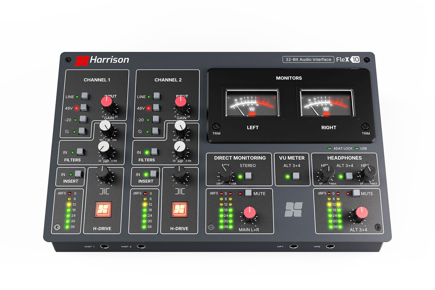Viewport: 435px width, 290px height.
Task: Click the LEFT VU meter display
Action: coord(252,103)
